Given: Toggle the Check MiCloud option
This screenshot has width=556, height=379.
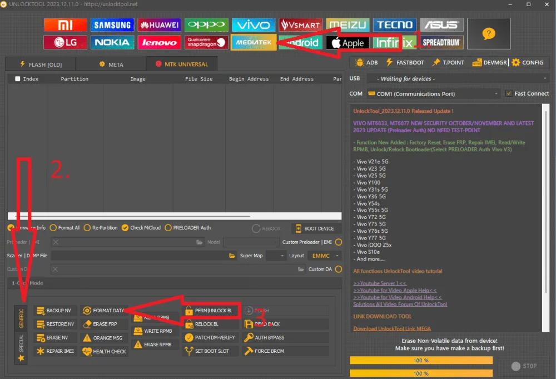Looking at the screenshot, I should [141, 228].
